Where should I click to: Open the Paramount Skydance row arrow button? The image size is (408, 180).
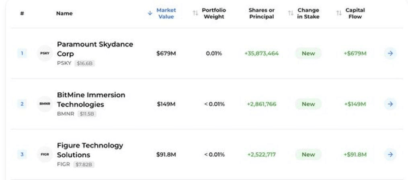(x=390, y=53)
